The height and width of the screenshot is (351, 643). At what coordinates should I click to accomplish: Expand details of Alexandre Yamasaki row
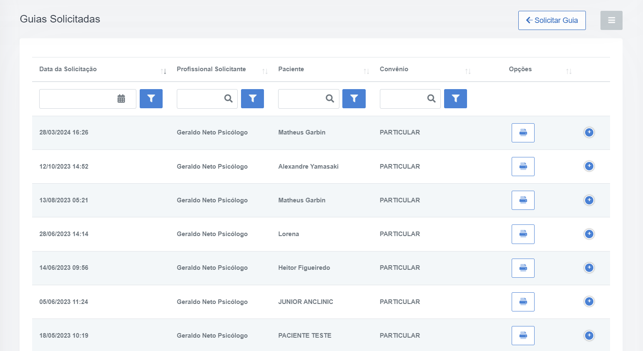click(x=589, y=166)
